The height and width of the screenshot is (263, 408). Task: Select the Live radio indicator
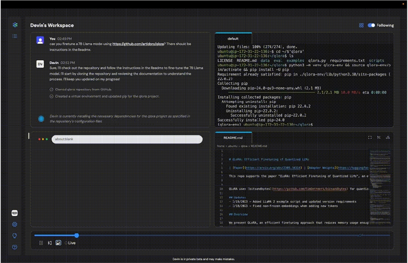point(66,243)
